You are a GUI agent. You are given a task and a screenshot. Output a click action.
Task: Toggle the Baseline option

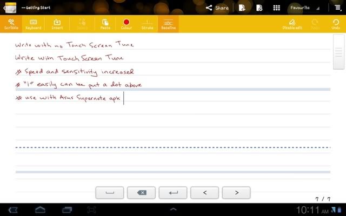[168, 24]
